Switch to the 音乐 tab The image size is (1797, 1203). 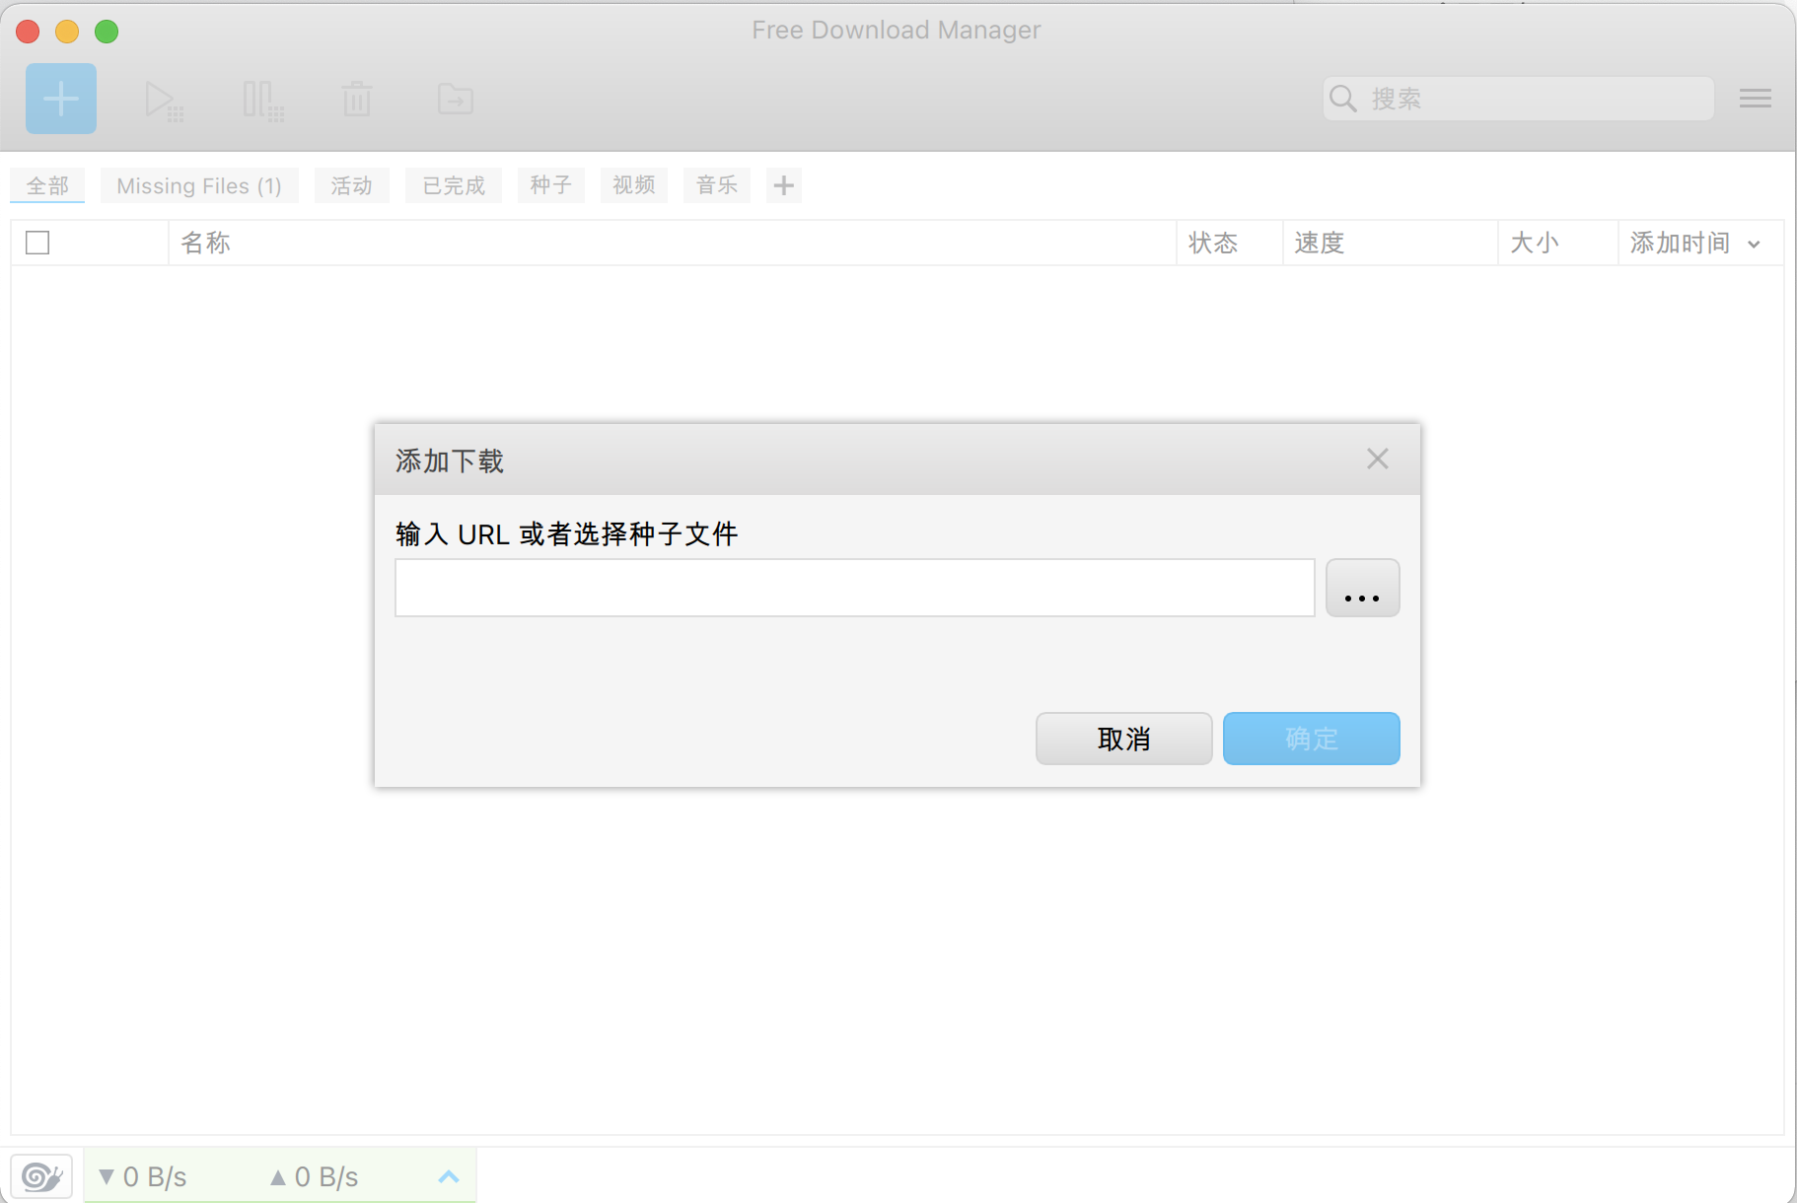pos(716,185)
